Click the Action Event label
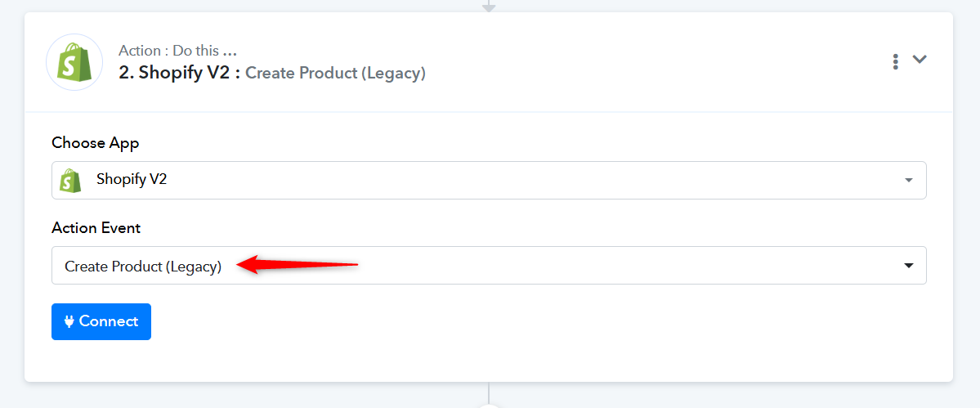 coord(96,228)
